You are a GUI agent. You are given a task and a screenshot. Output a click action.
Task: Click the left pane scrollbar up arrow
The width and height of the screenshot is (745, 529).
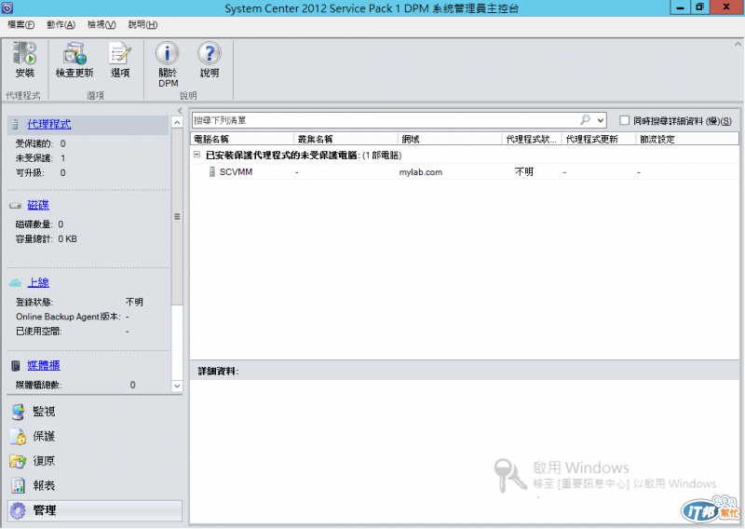point(177,123)
